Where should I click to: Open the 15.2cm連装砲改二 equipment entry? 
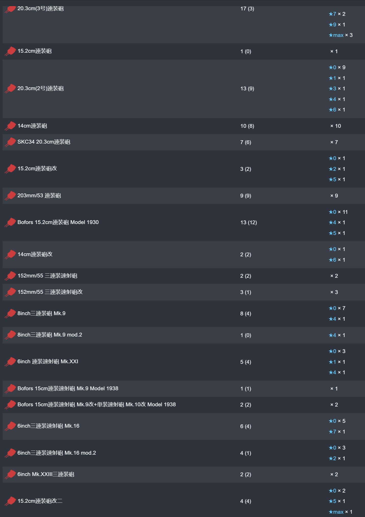(x=40, y=501)
